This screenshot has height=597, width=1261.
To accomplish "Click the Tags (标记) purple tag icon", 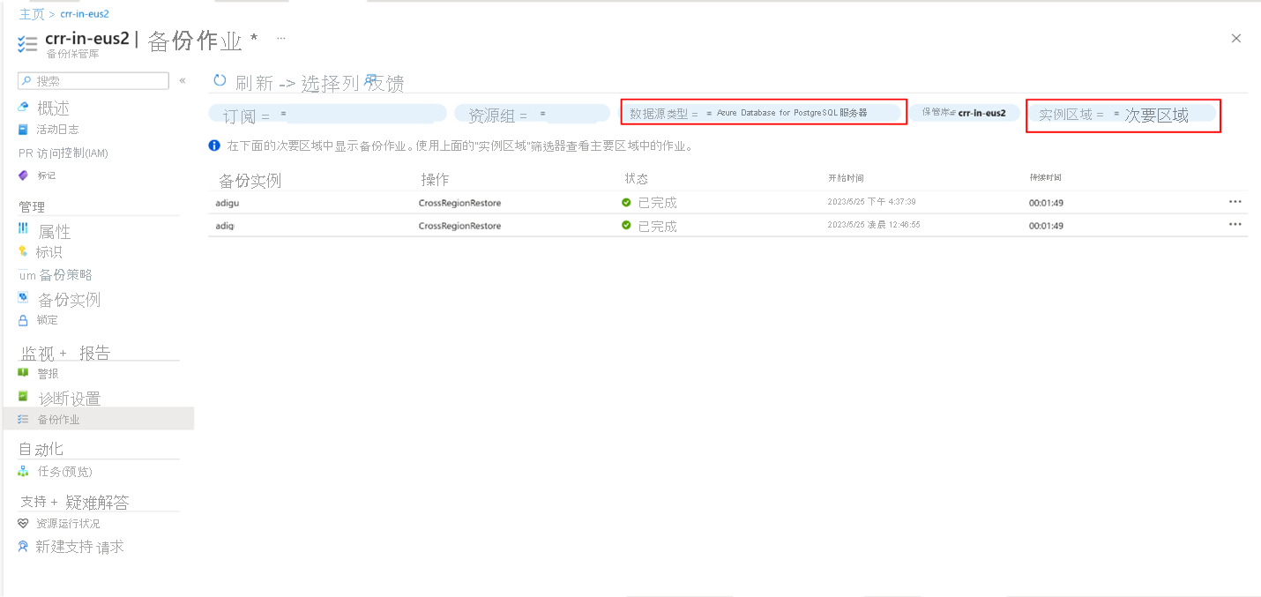I will pos(24,175).
